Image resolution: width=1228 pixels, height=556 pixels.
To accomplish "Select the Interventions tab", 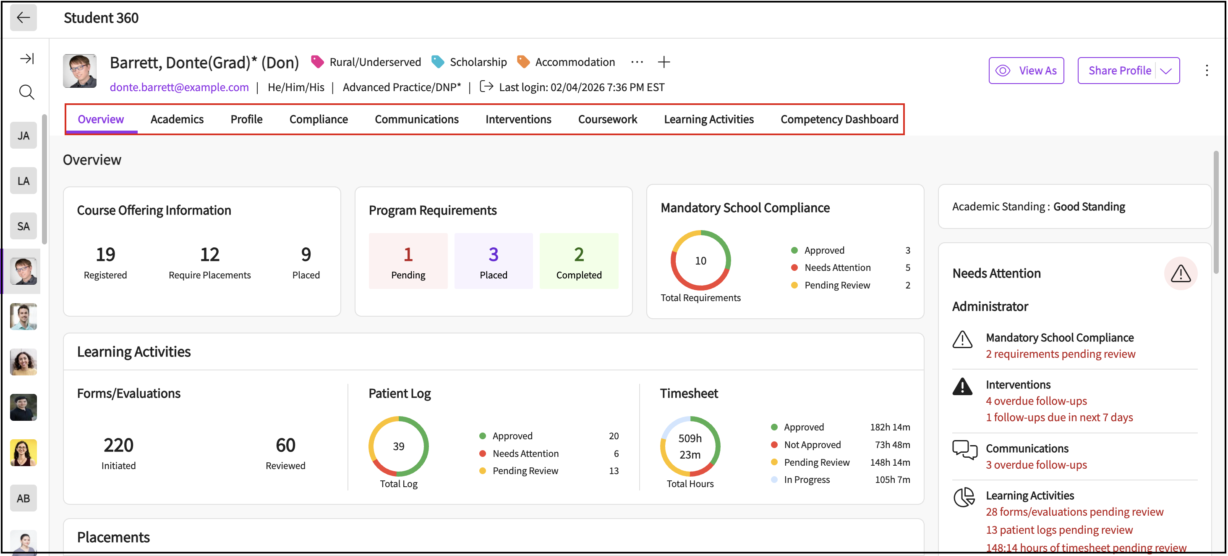I will tap(518, 119).
